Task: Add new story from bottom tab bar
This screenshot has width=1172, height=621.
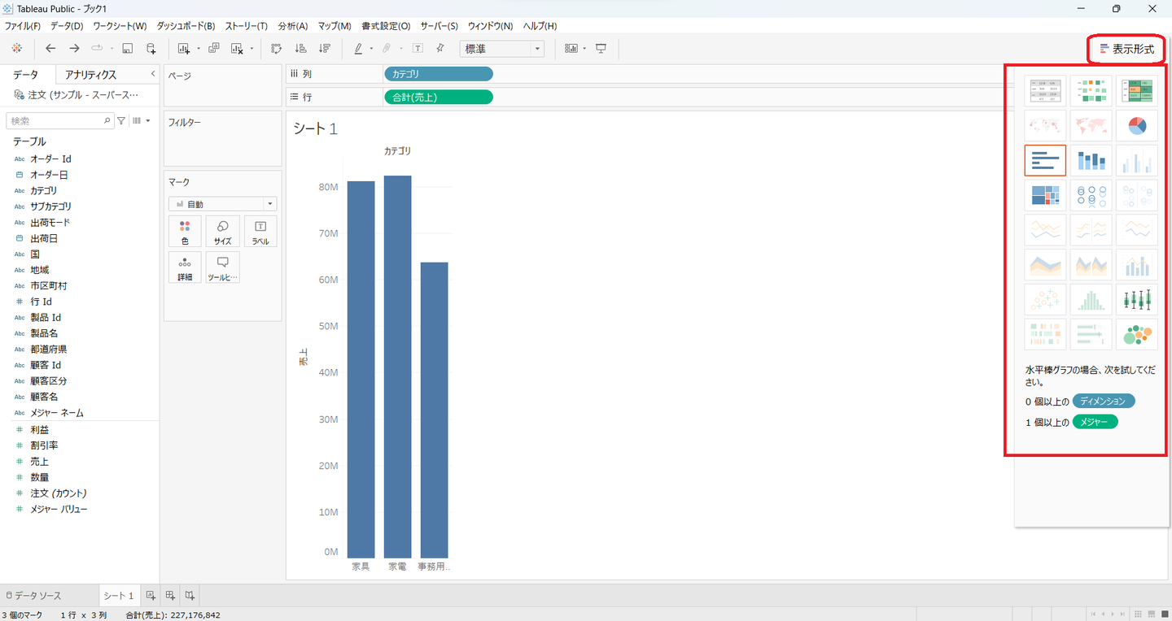Action: pyautogui.click(x=190, y=596)
